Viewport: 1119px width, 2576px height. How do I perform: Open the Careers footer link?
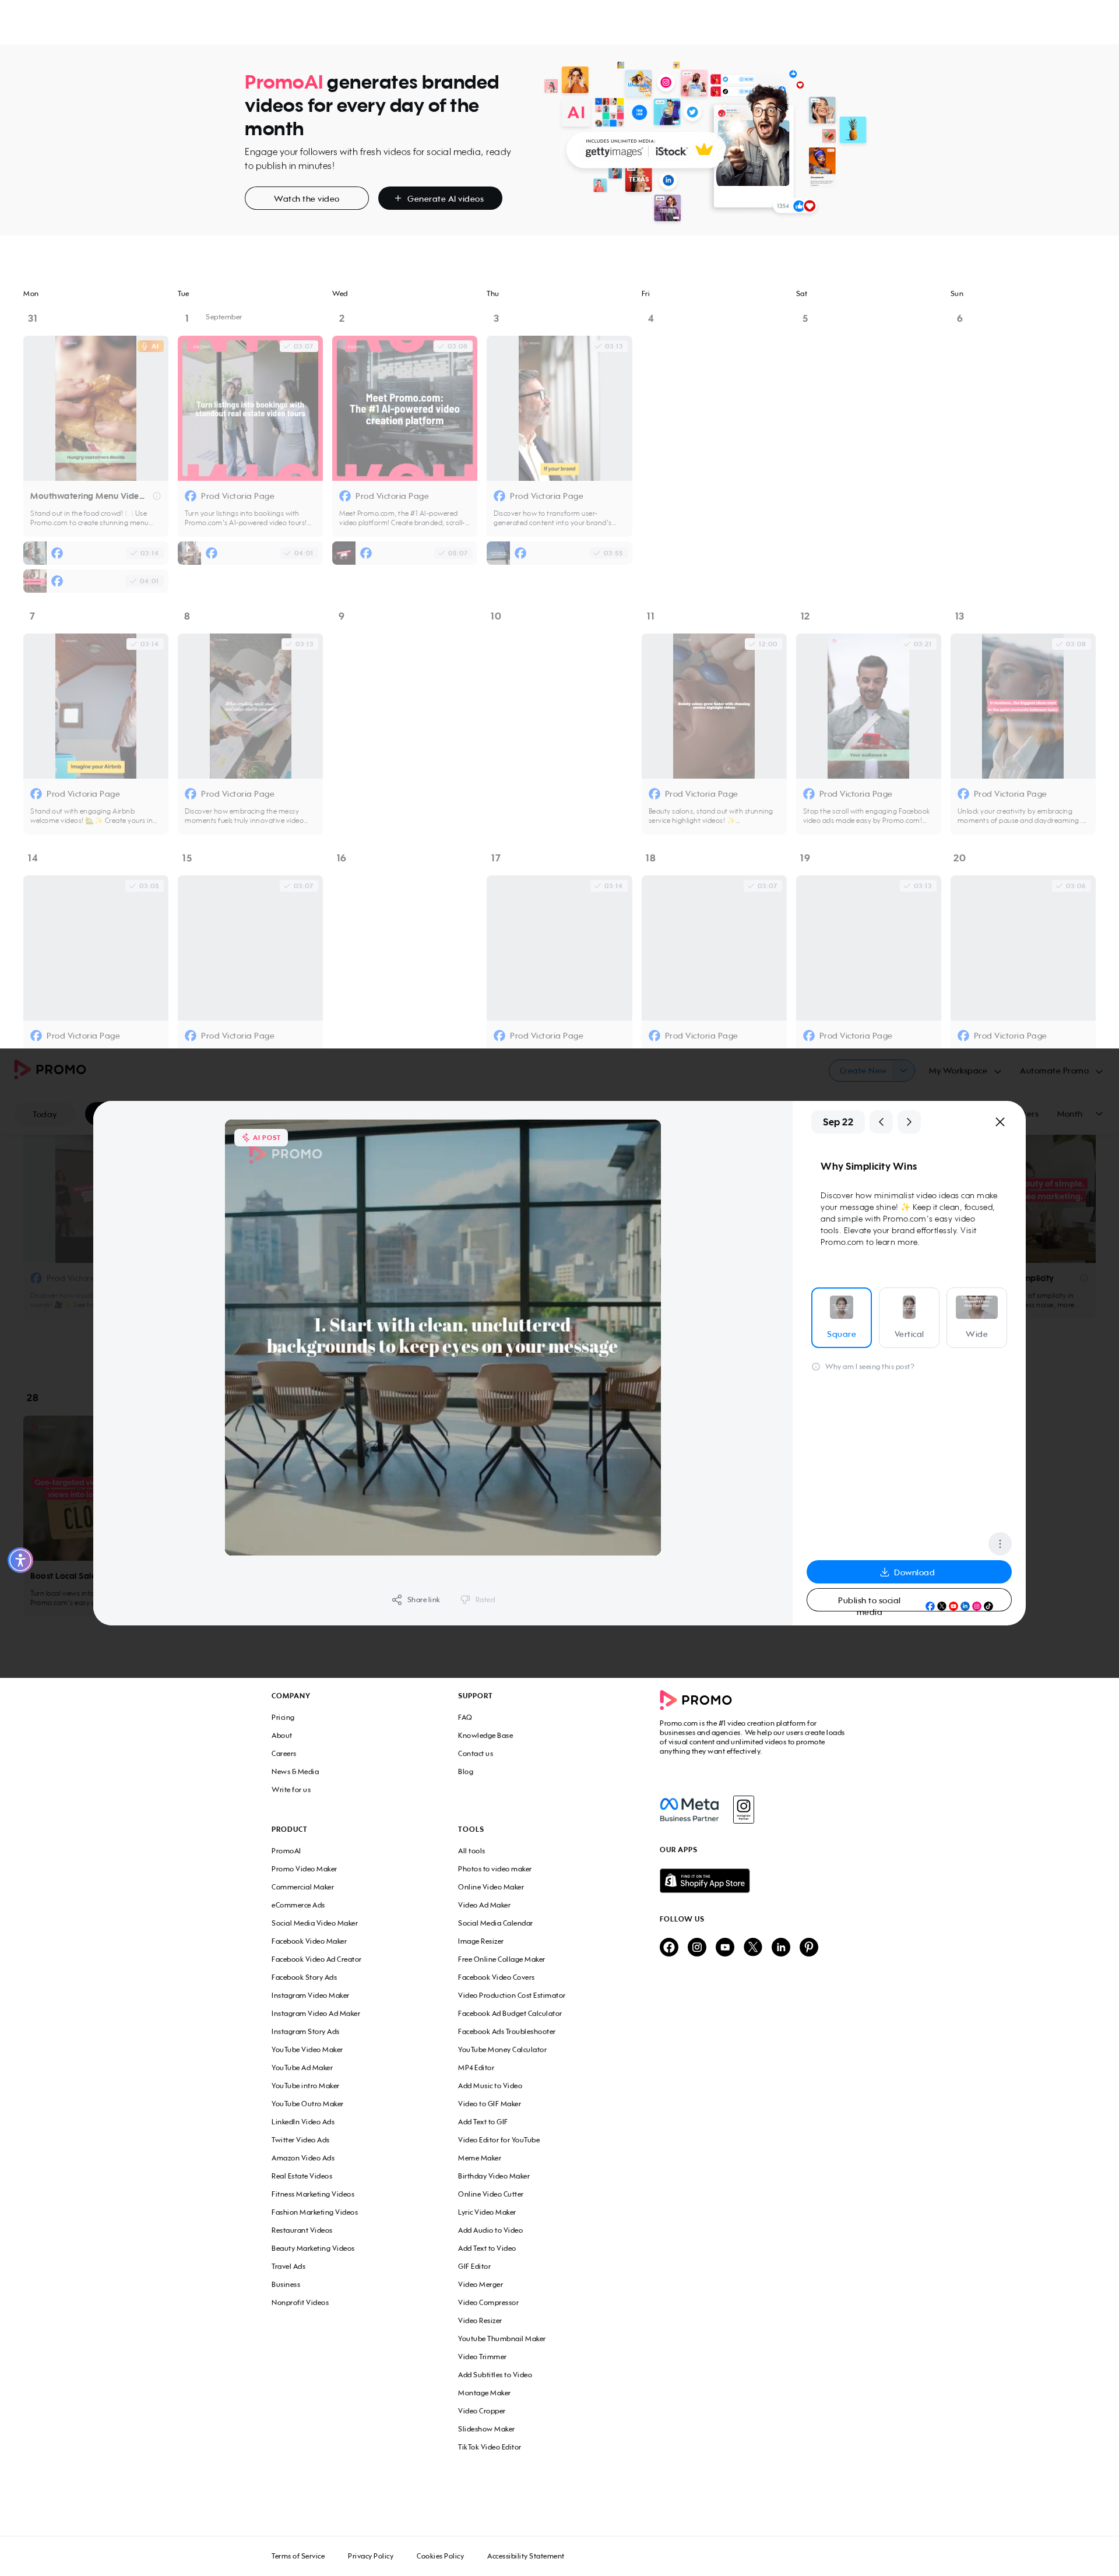pyautogui.click(x=284, y=1753)
